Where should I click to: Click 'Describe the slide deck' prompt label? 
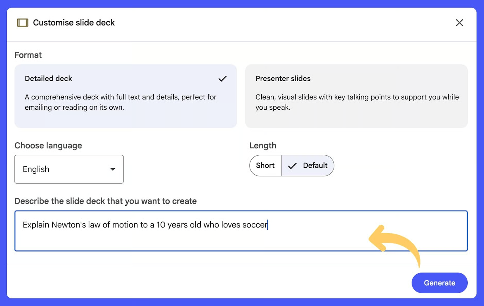click(106, 201)
